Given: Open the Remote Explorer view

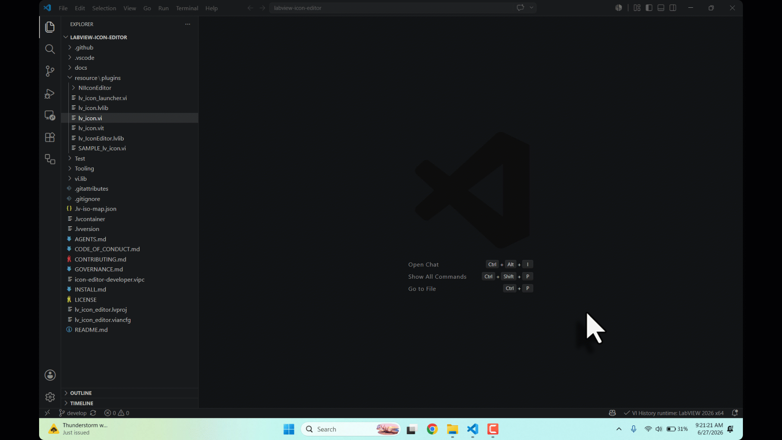Looking at the screenshot, I should (x=50, y=115).
